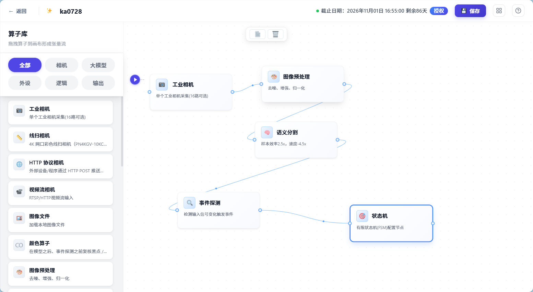Open the help question mark icon
533x292 pixels.
pyautogui.click(x=518, y=11)
